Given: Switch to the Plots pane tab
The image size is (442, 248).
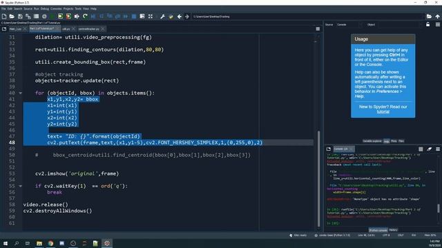Looking at the screenshot, I should click(394, 141).
